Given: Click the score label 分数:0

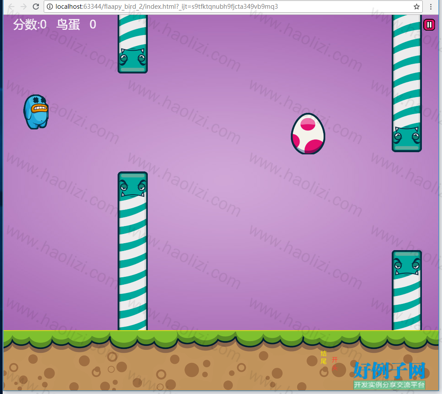Looking at the screenshot, I should 30,24.
